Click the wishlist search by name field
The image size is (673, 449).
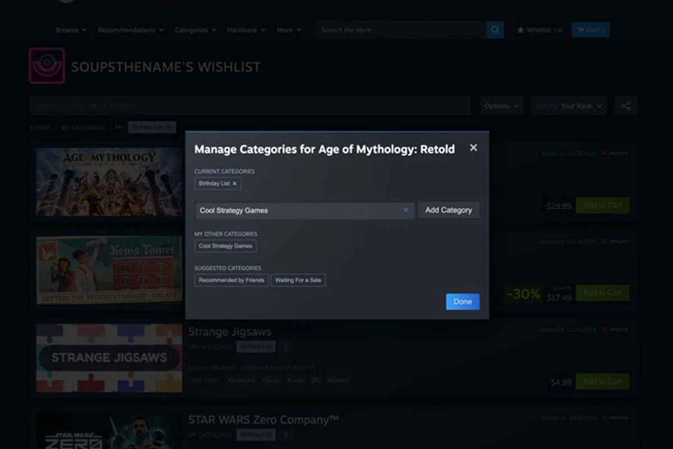(x=250, y=105)
